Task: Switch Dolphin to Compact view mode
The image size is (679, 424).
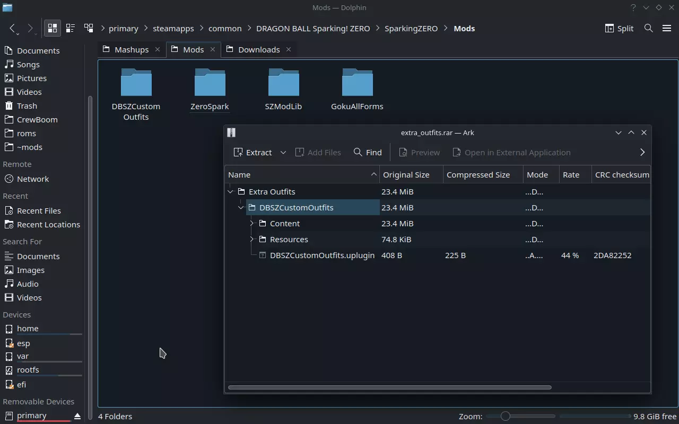Action: (70, 28)
